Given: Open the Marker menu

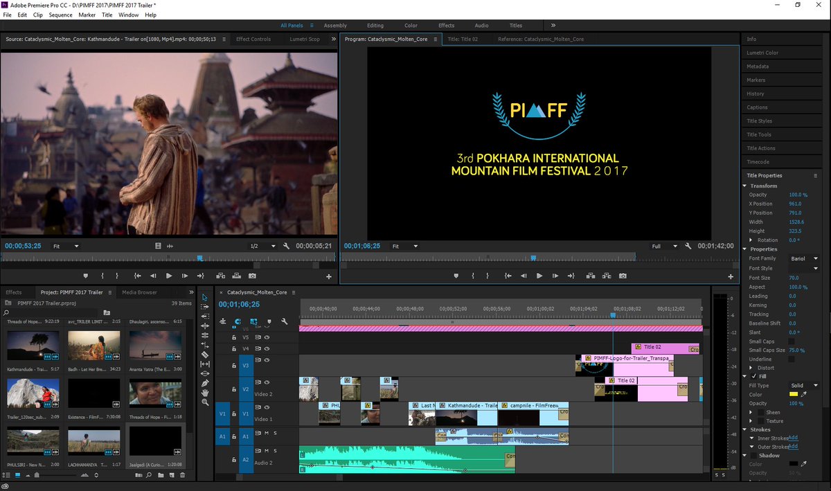Looking at the screenshot, I should [x=87, y=15].
